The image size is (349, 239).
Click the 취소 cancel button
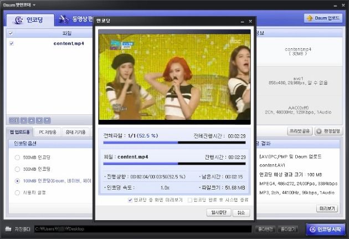(241, 213)
